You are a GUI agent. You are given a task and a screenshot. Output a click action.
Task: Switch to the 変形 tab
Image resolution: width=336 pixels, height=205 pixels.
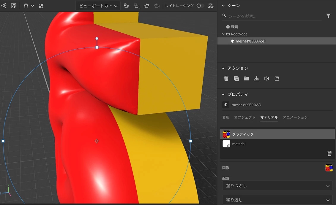tap(226, 117)
